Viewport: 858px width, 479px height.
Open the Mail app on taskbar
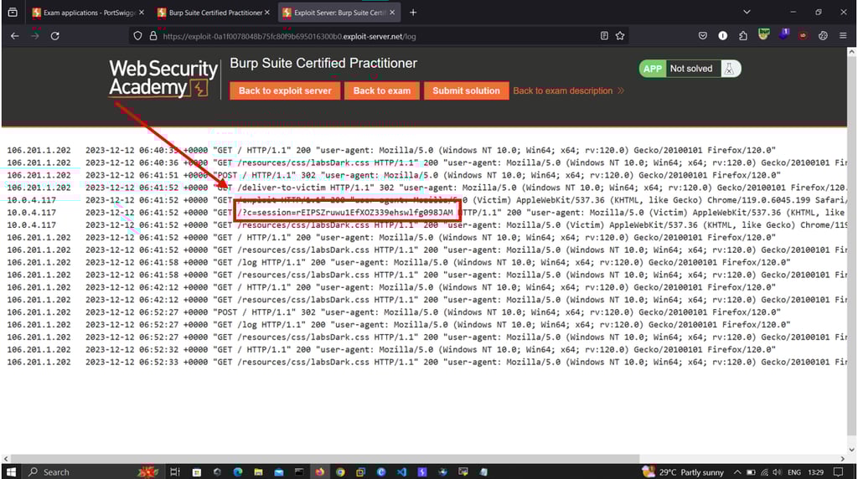[x=278, y=471]
